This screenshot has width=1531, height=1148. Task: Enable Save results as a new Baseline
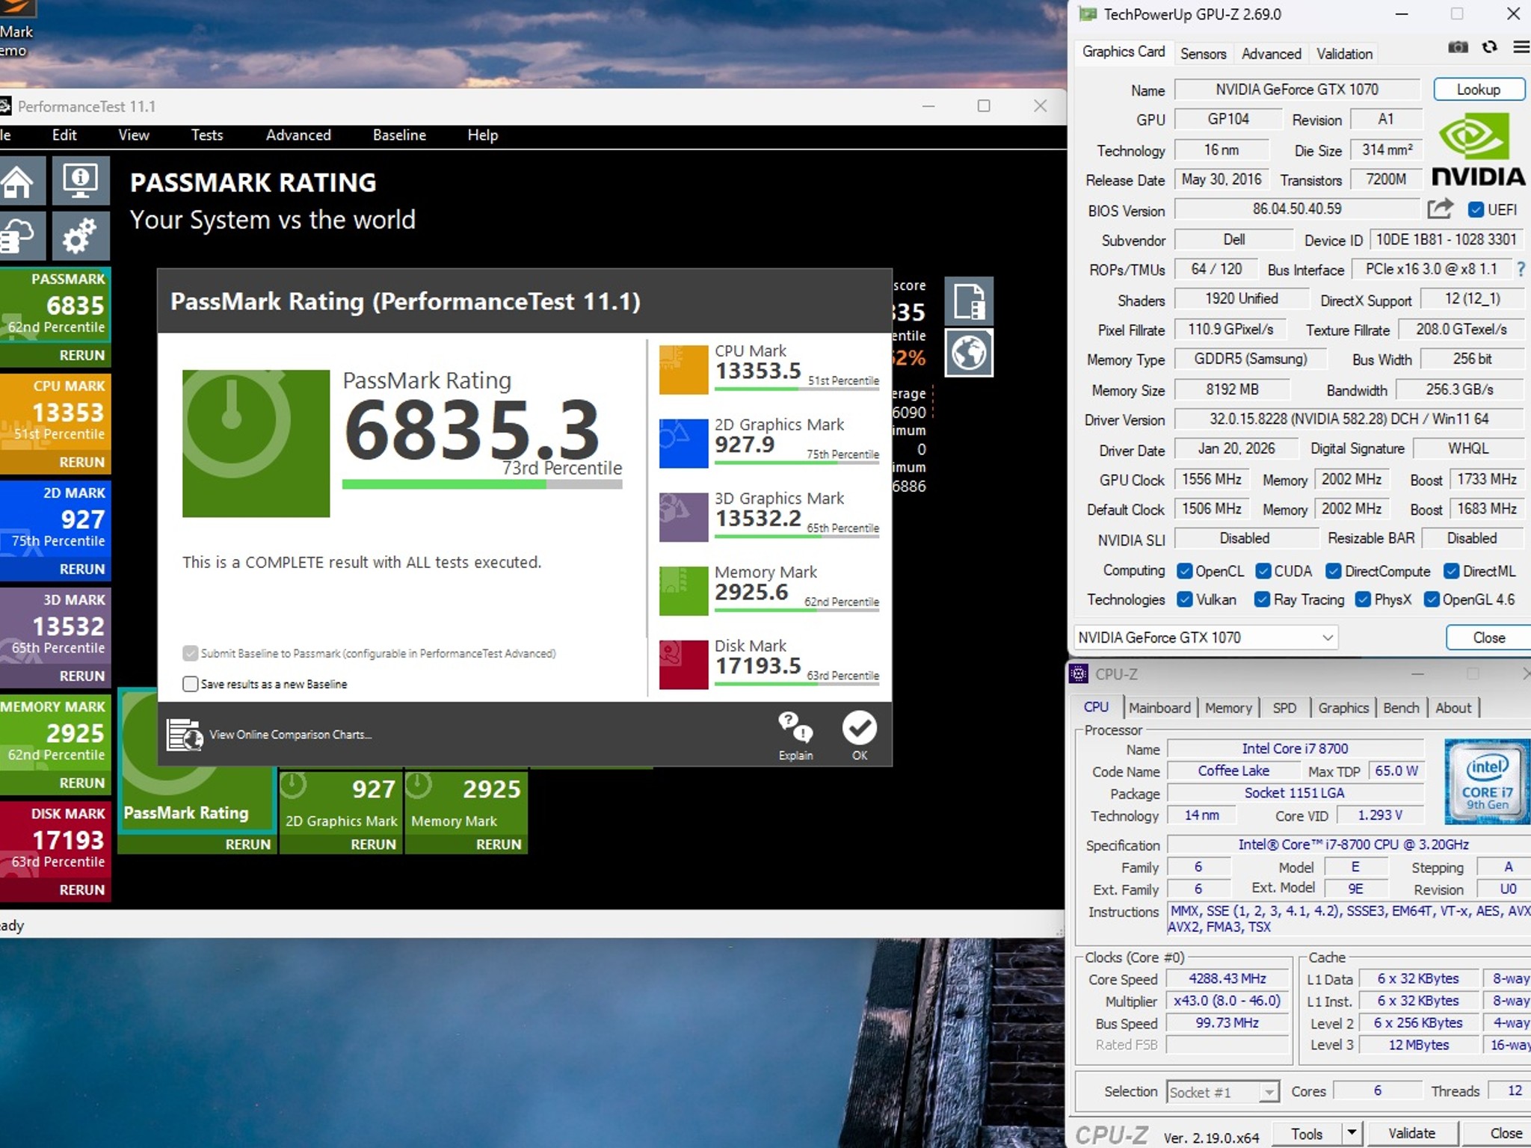click(x=191, y=684)
